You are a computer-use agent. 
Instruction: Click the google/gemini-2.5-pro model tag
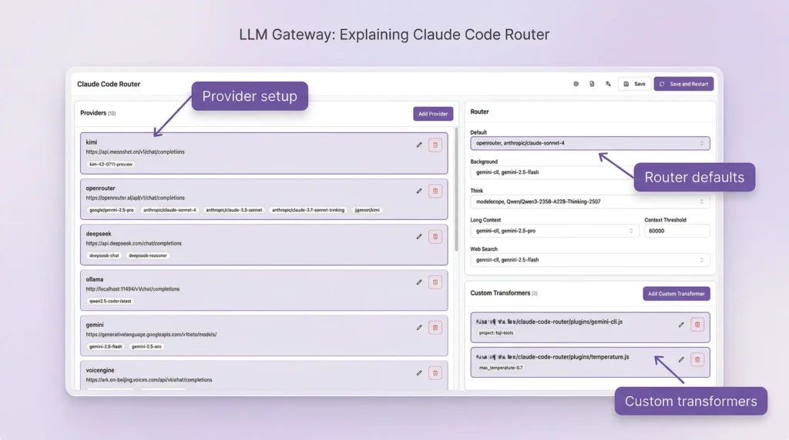(111, 210)
